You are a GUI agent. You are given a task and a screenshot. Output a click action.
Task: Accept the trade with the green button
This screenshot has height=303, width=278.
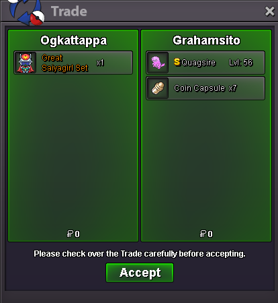tap(140, 273)
